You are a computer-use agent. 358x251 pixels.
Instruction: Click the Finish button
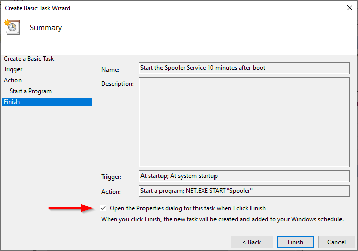click(x=295, y=242)
